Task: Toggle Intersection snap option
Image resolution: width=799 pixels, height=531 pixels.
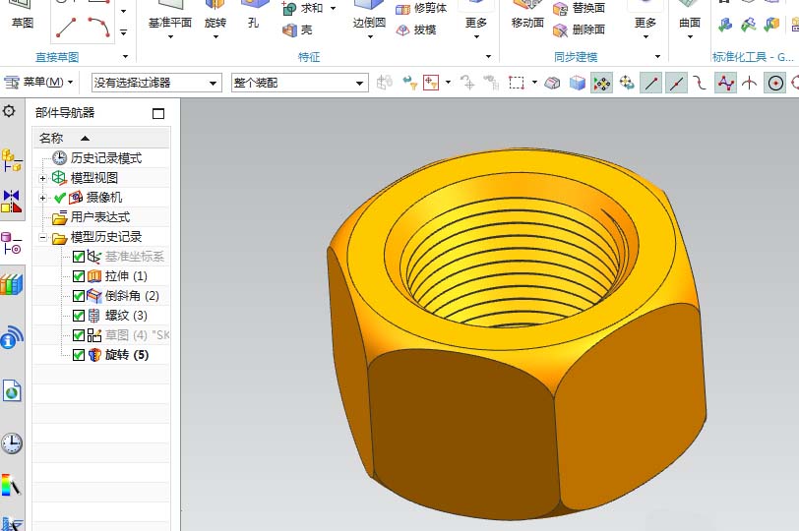Action: tap(749, 83)
